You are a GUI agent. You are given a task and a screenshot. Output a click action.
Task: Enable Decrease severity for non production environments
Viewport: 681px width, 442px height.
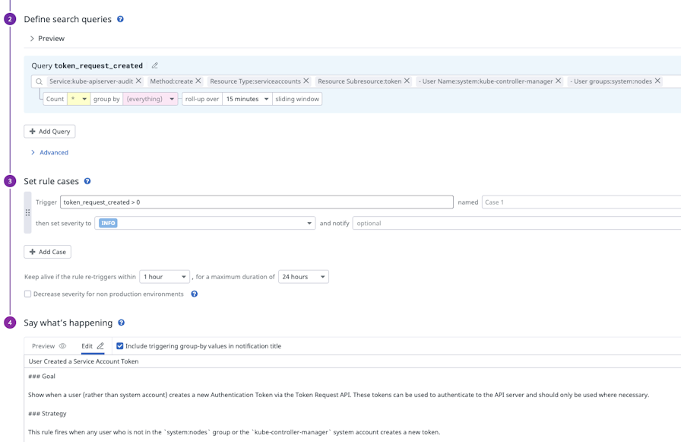pos(28,294)
